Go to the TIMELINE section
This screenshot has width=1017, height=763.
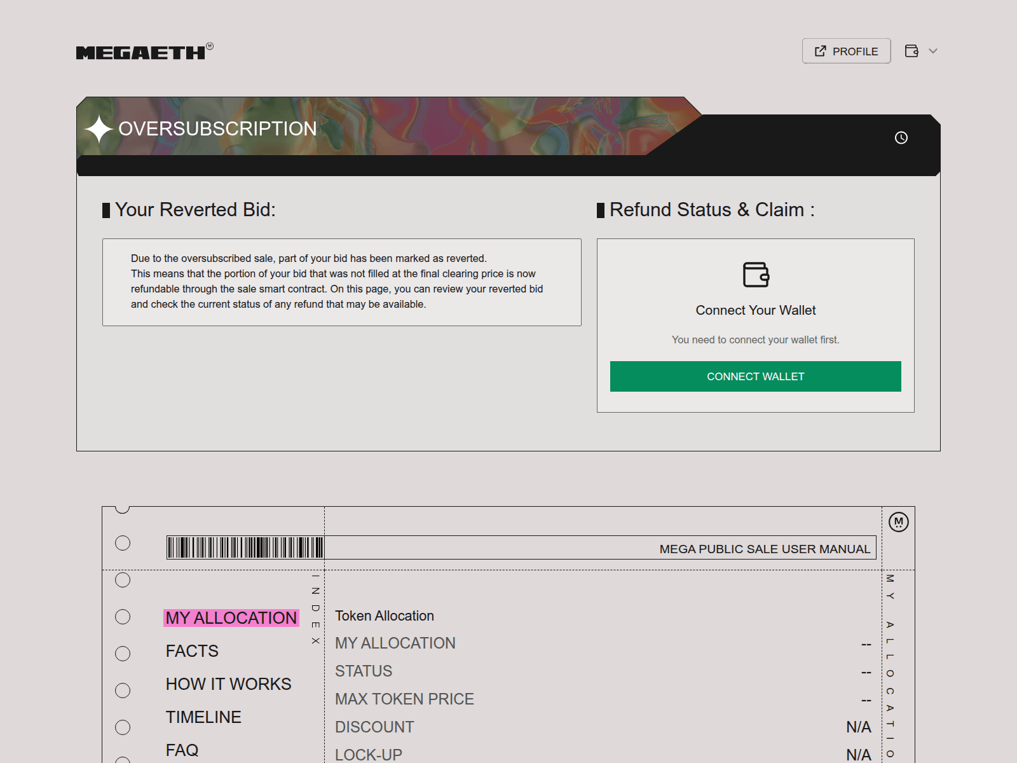point(203,717)
